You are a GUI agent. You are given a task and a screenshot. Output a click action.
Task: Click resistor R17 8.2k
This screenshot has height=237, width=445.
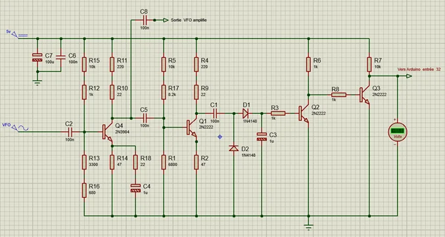point(164,92)
